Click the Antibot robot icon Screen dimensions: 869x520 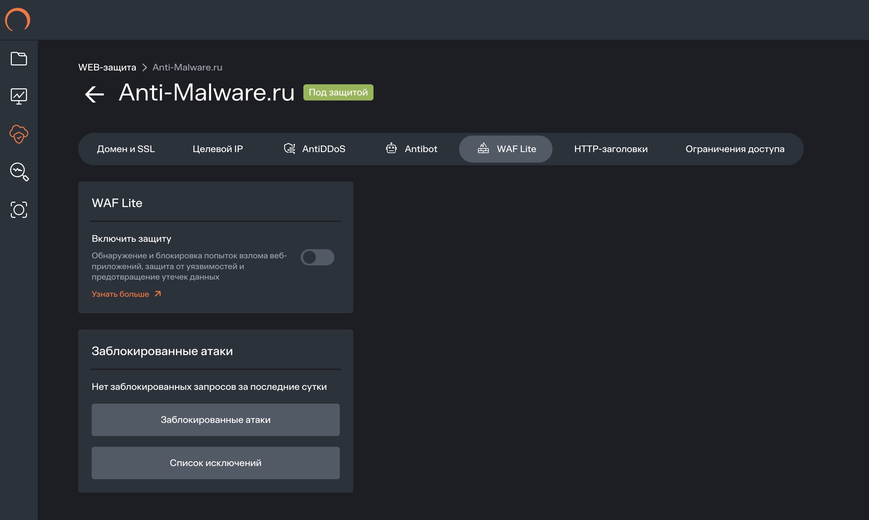(391, 149)
